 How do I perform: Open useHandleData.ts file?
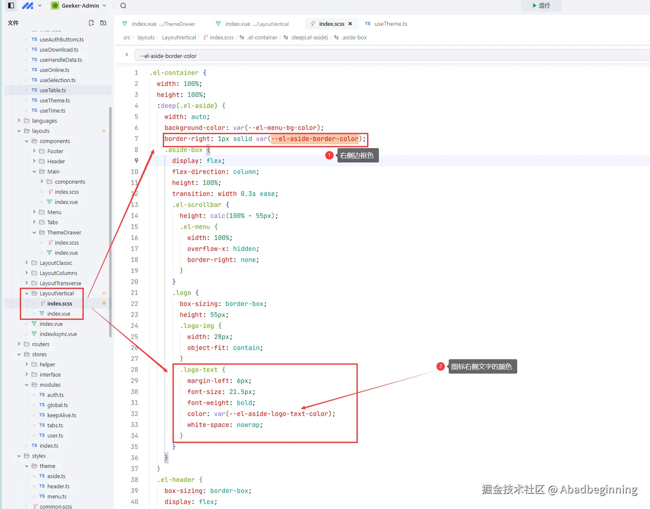[x=61, y=60]
